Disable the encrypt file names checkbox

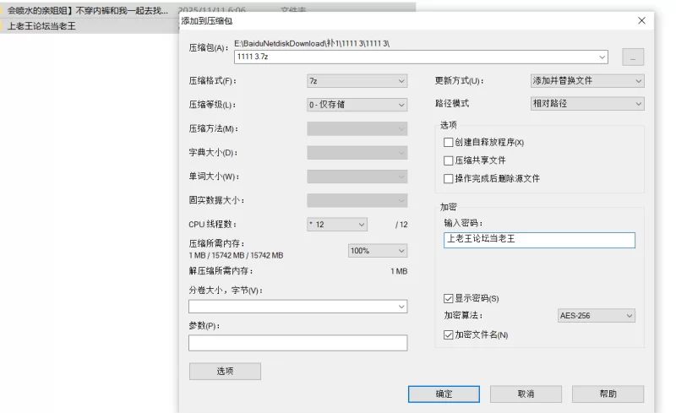click(x=449, y=335)
